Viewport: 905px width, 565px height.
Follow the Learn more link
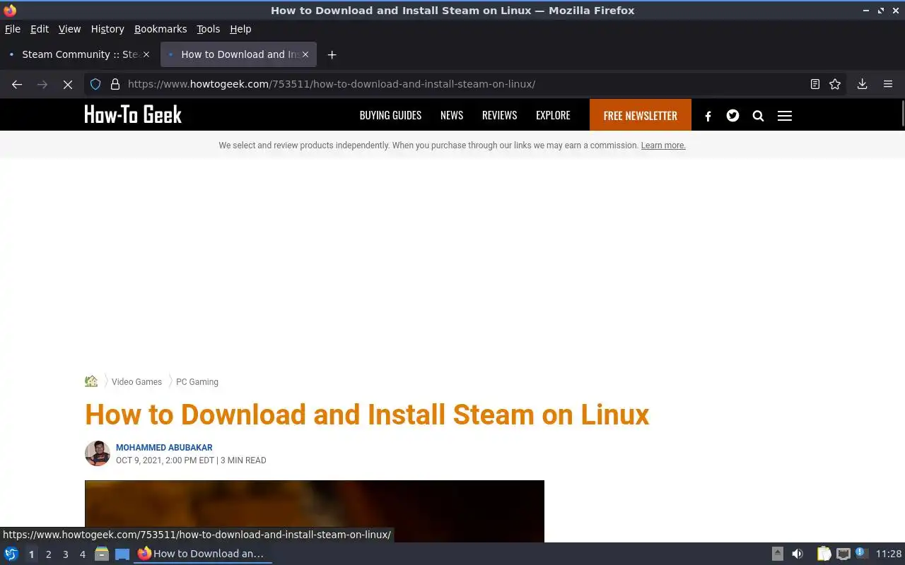[663, 145]
